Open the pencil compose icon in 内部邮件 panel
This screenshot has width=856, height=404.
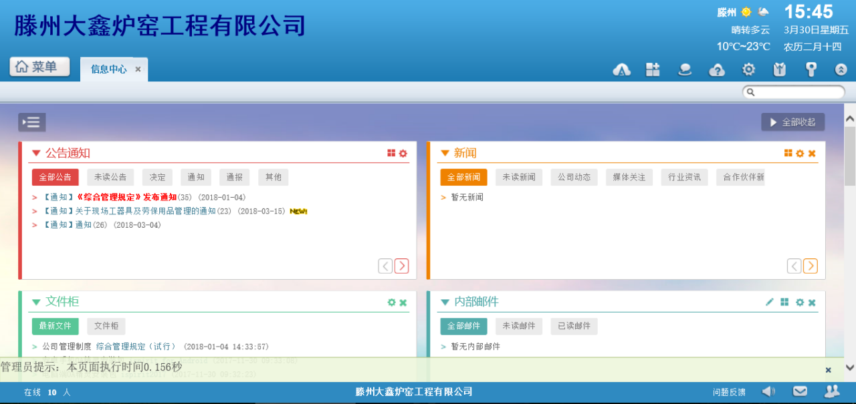[770, 302]
